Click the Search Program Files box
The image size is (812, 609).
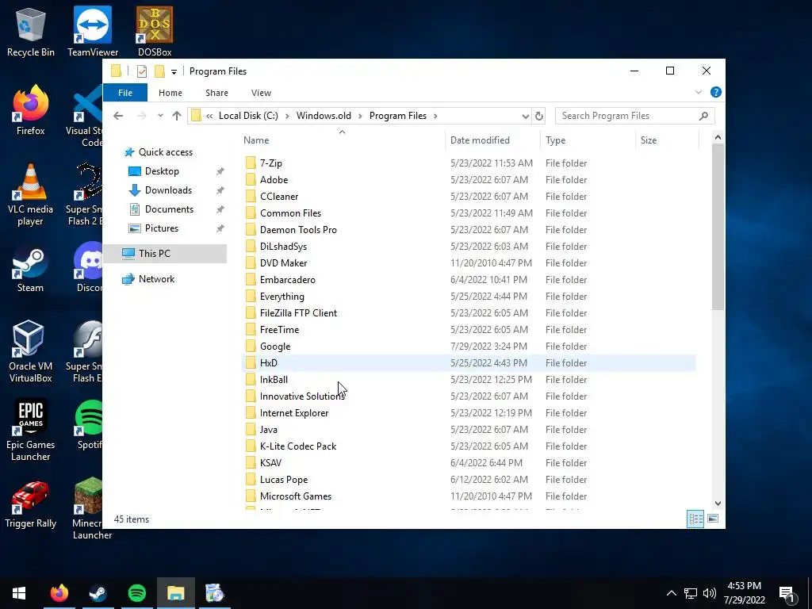(x=635, y=116)
